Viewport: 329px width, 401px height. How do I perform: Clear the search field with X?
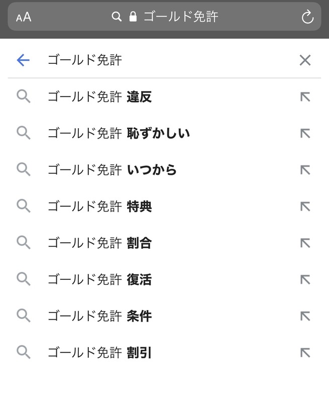[305, 60]
